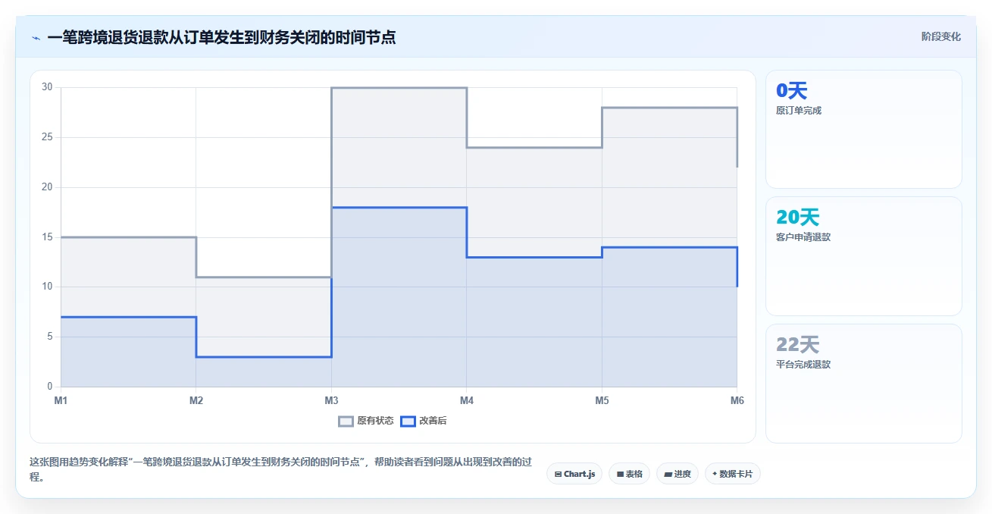Click the description paragraph below the chart

[280, 469]
